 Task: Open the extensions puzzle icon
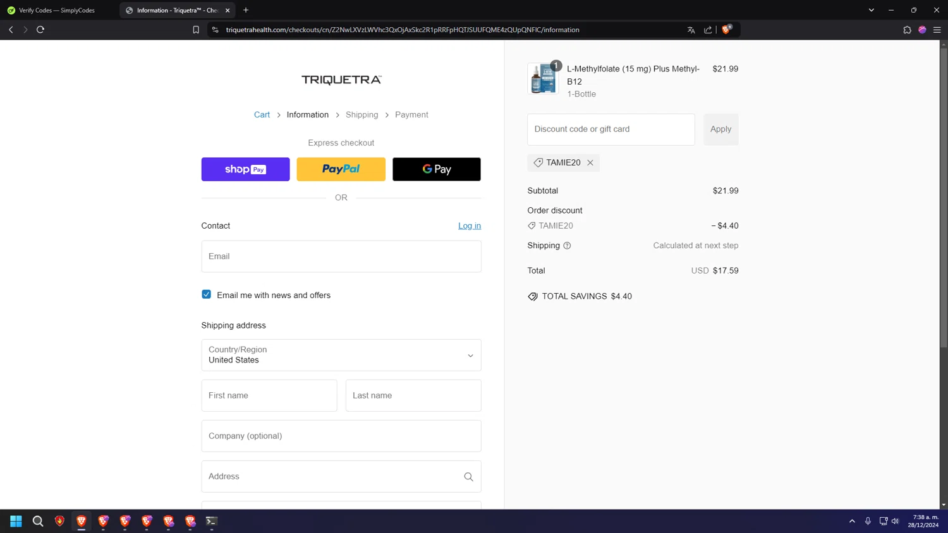(907, 30)
